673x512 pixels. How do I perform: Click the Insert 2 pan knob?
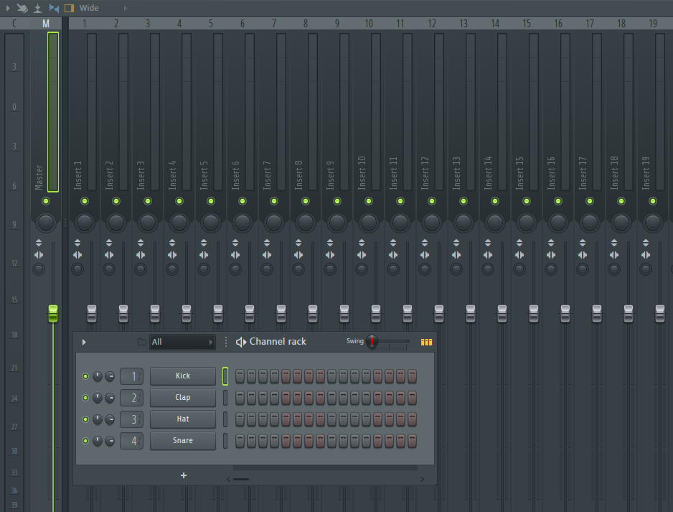116,223
